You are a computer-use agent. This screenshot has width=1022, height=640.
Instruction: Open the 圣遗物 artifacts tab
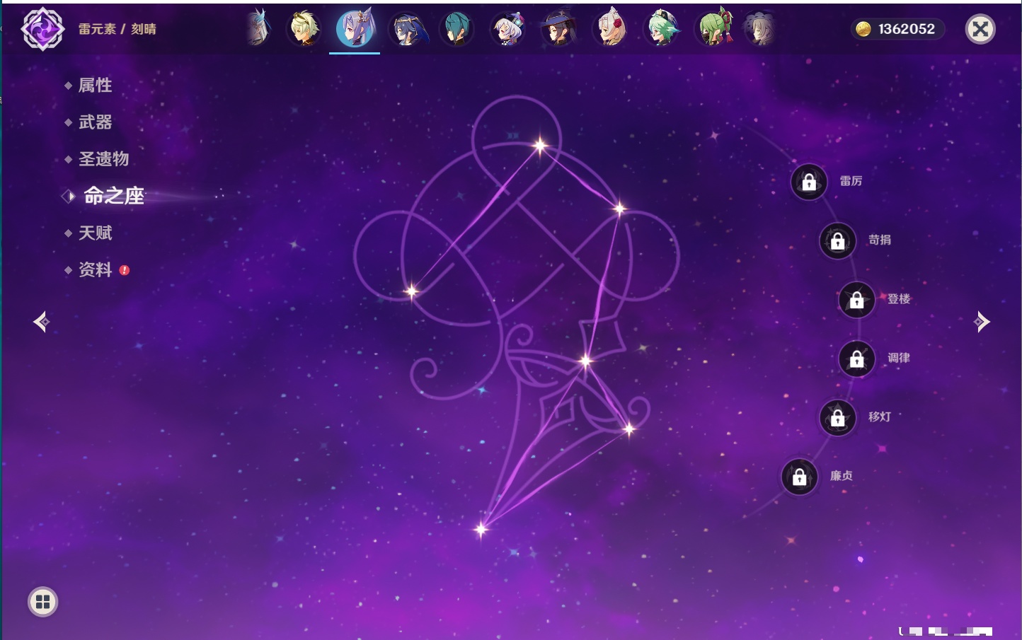[x=104, y=159]
